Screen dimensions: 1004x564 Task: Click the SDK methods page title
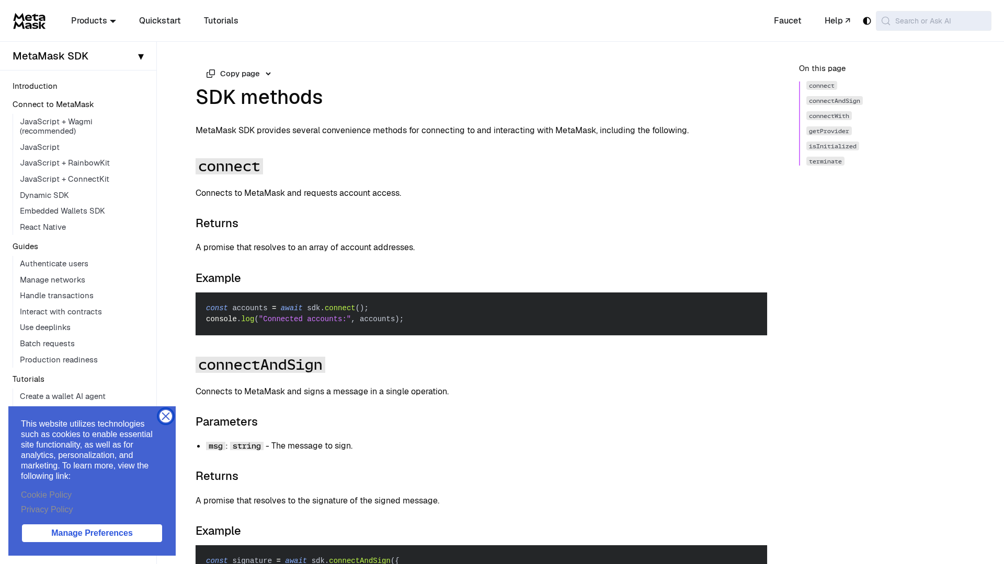[259, 97]
